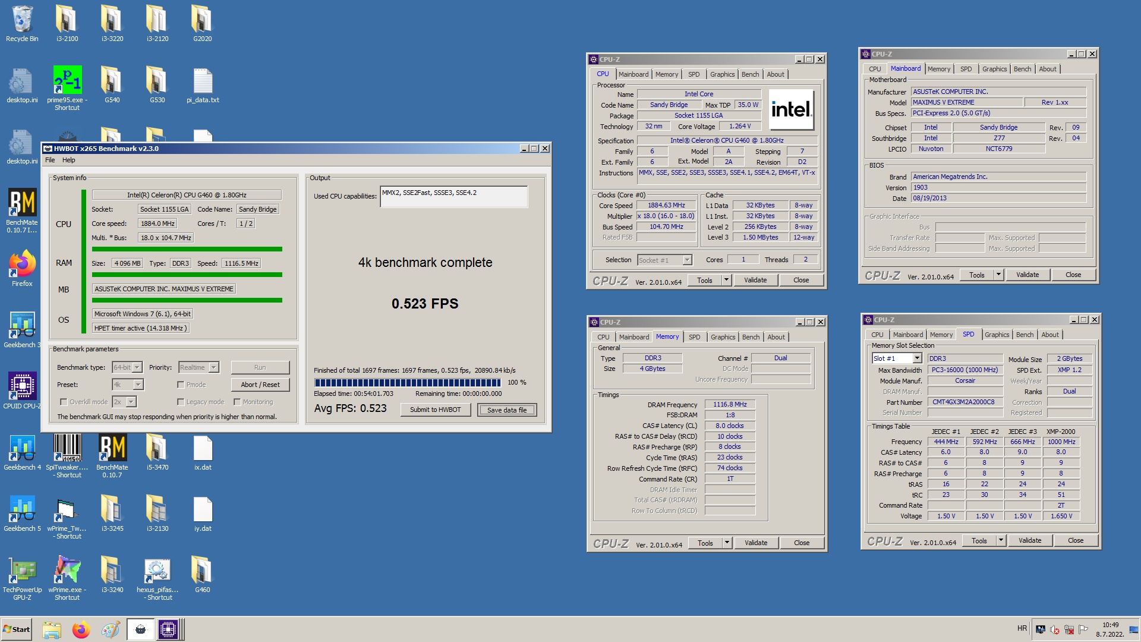Open the File menu in HWBOT x265
The image size is (1141, 642).
point(50,160)
